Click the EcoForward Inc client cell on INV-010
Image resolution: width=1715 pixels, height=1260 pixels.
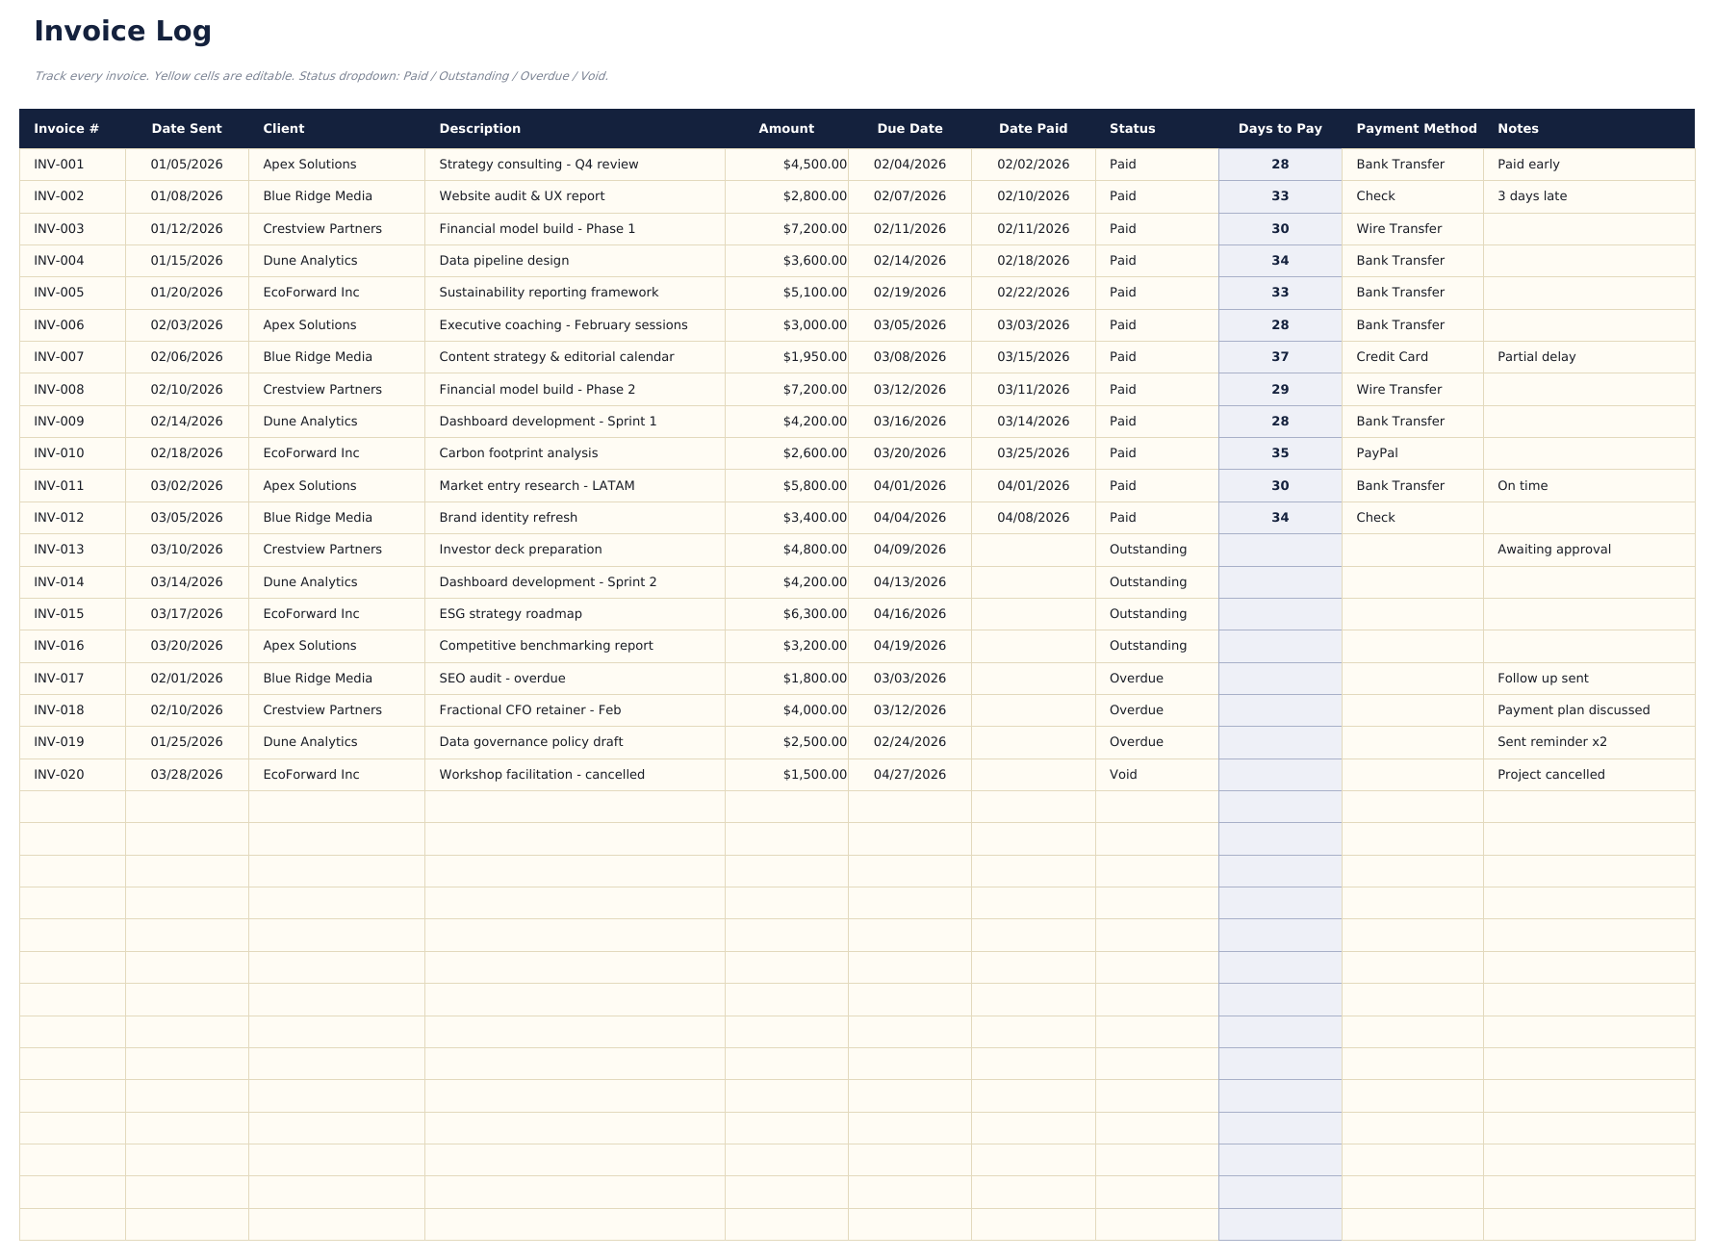312,452
